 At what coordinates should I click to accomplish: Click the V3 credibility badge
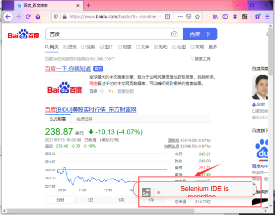(111, 91)
